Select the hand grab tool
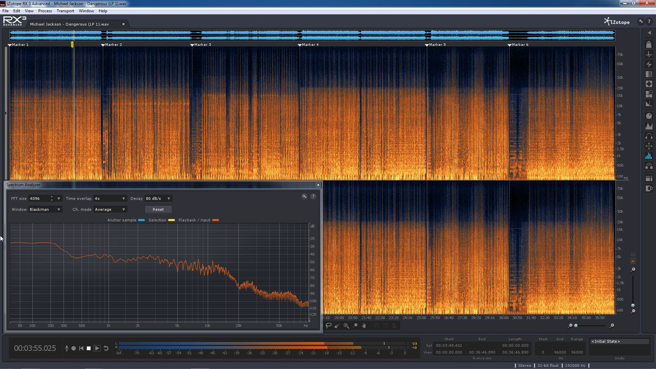This screenshot has width=656, height=369. point(364,326)
